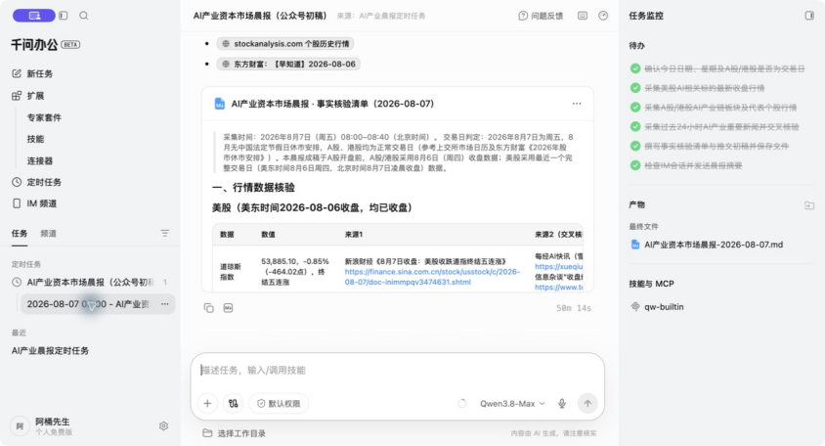Click the qw-builtin skill icon
The width and height of the screenshot is (825, 446).
pyautogui.click(x=635, y=306)
